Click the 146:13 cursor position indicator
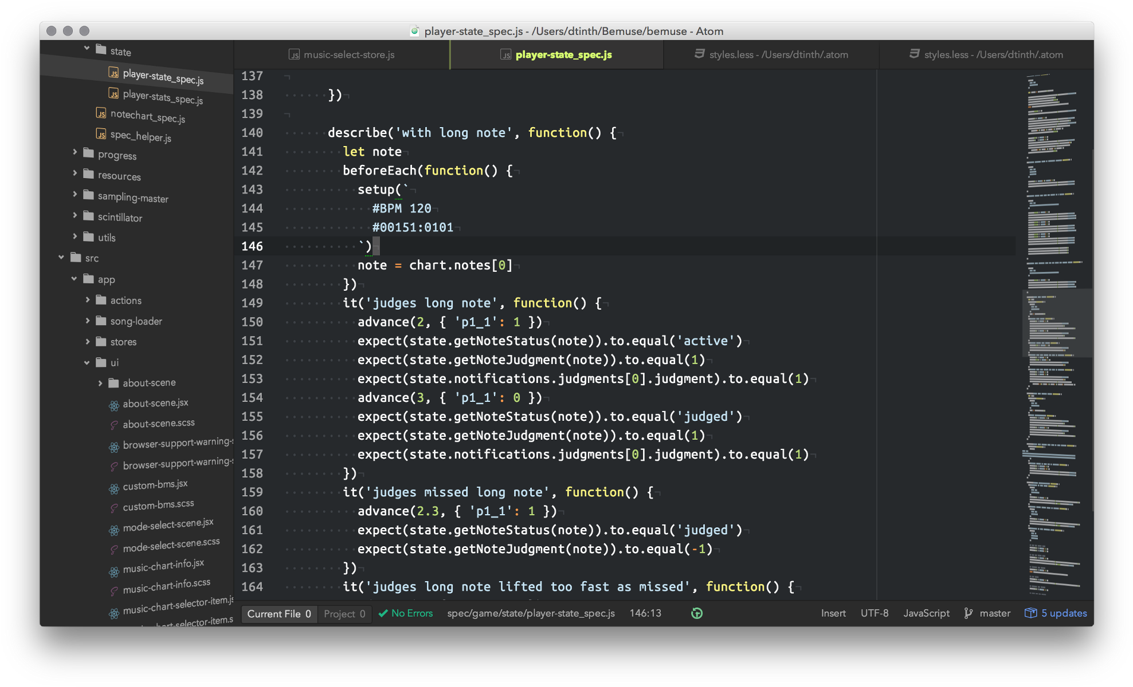The height and width of the screenshot is (687, 1133). 645,613
